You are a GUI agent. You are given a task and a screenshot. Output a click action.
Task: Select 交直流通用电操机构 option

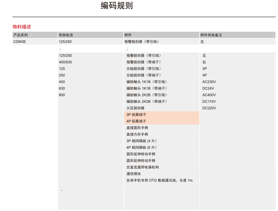click(143, 167)
